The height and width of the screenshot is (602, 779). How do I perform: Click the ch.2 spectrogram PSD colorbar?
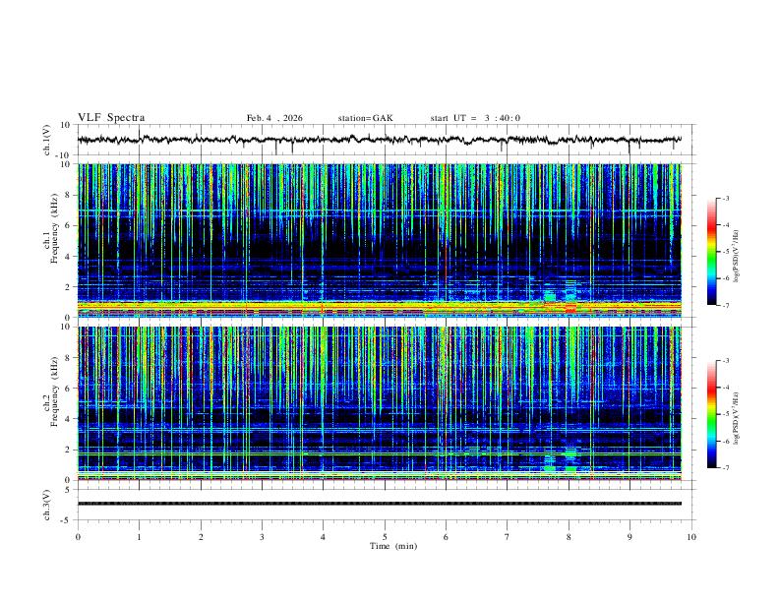pos(712,414)
